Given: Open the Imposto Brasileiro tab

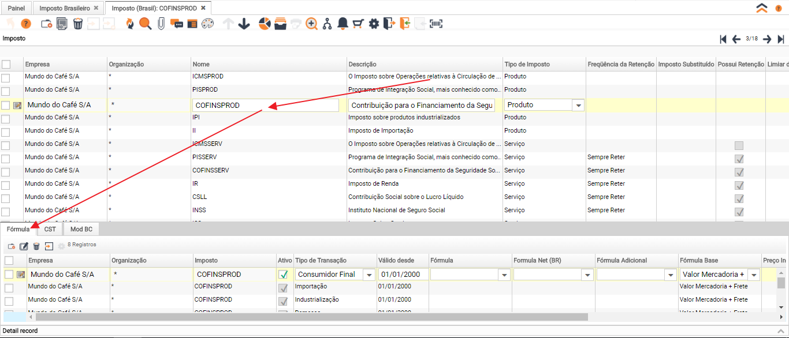Looking at the screenshot, I should [65, 8].
